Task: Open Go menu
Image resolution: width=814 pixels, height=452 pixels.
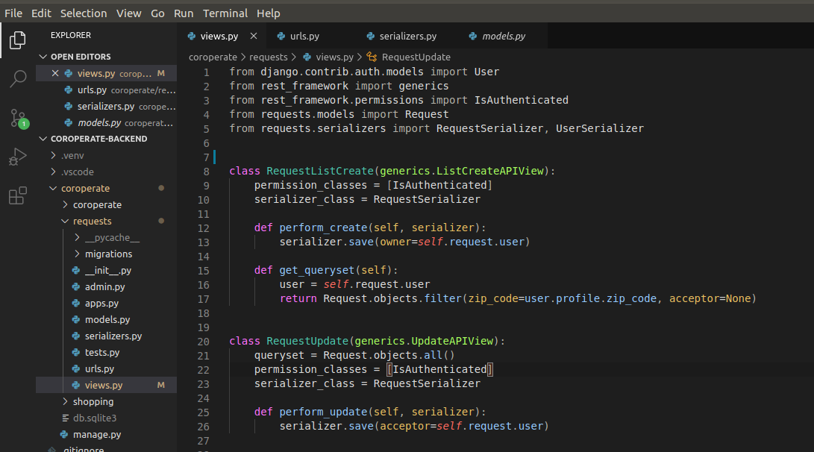Action: click(x=158, y=13)
